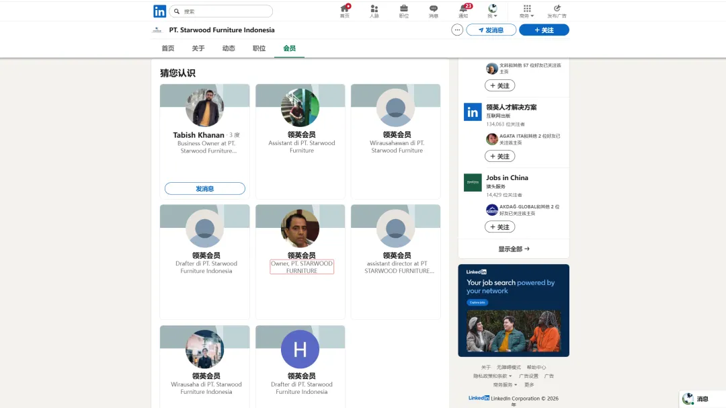Click 发消息 under Tabish Khanan's card

click(x=204, y=188)
